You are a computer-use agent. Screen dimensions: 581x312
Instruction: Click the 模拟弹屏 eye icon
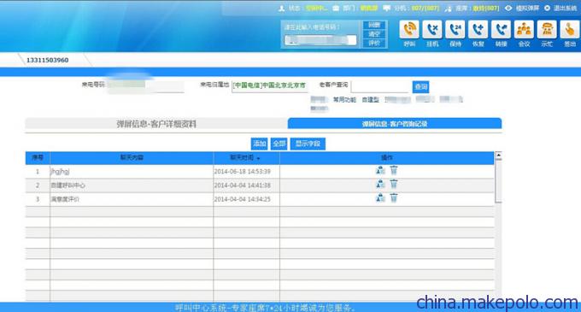click(x=508, y=9)
